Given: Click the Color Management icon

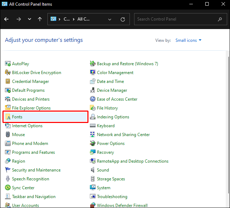Looking at the screenshot, I should (x=93, y=73).
